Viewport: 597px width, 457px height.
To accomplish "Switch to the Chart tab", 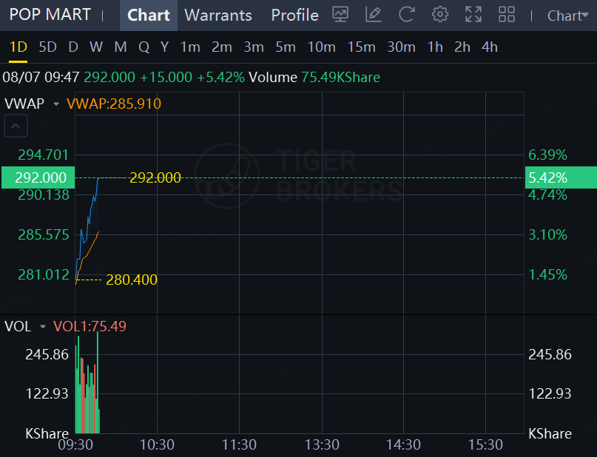I will click(149, 16).
